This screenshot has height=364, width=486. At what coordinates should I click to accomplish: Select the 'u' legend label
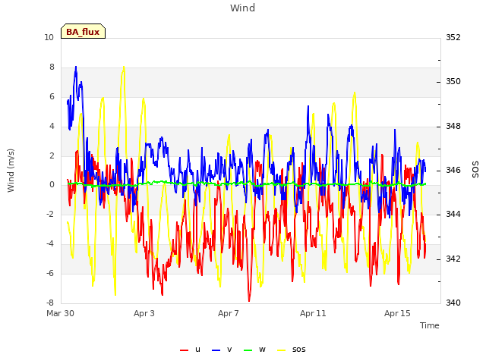(x=197, y=350)
